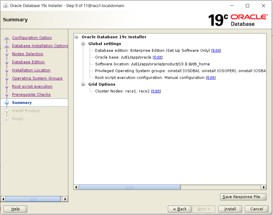Collapse the Grid Options tree node
This screenshot has width=273, height=215.
click(x=83, y=84)
